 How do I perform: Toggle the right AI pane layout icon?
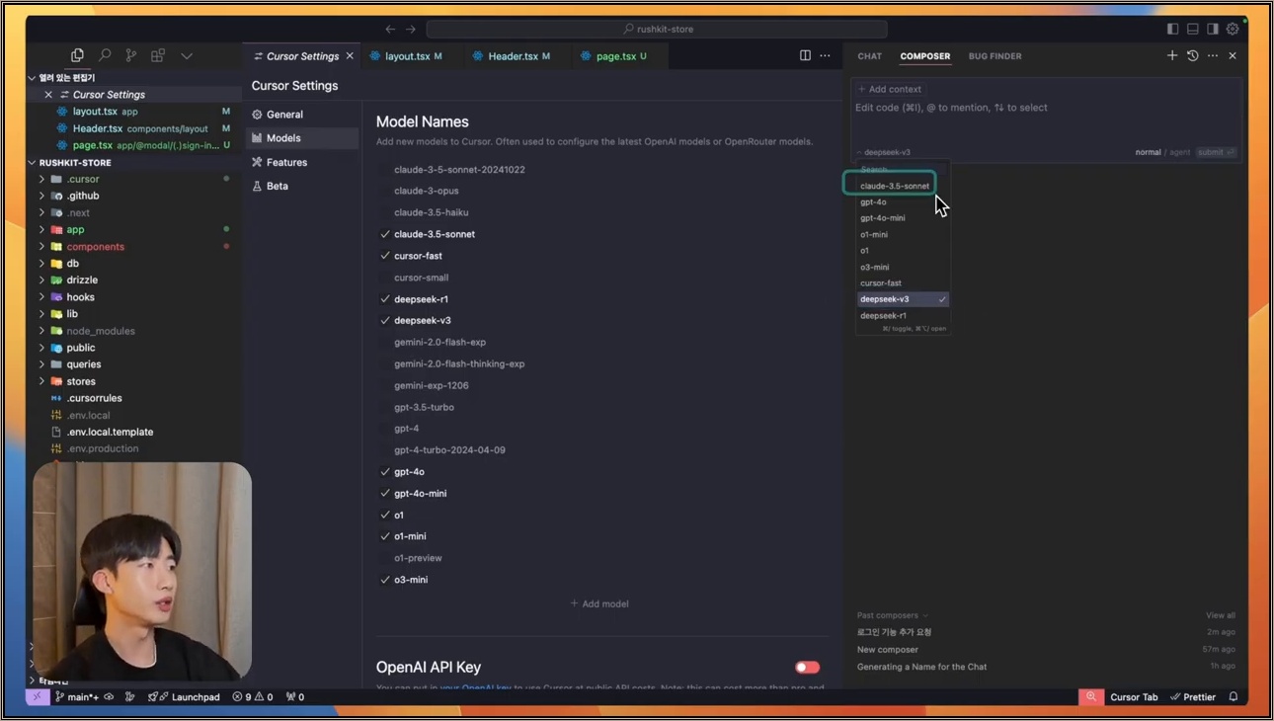[1213, 29]
